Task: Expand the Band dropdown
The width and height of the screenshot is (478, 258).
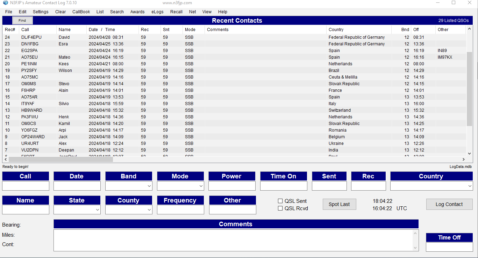Action: [x=149, y=186]
